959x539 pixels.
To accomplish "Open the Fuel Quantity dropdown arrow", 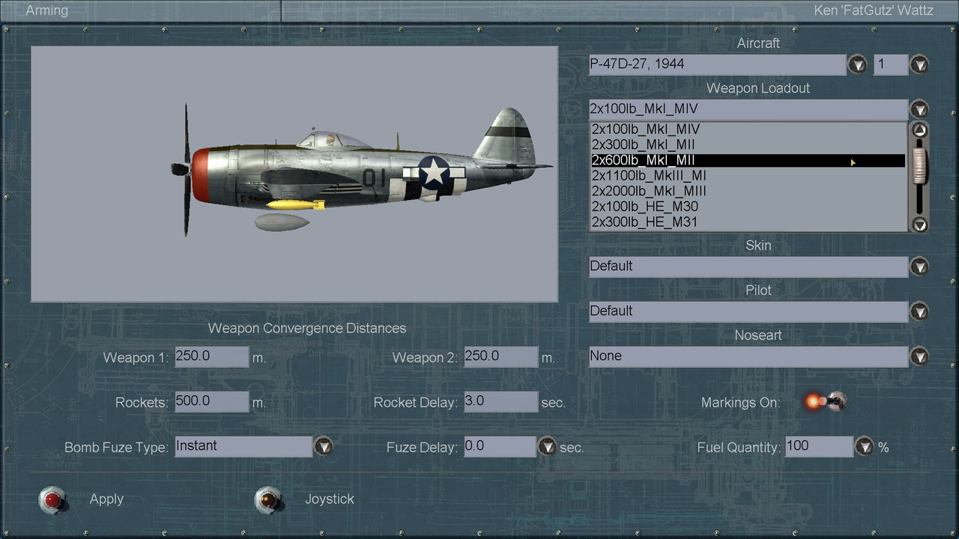I will [x=865, y=446].
